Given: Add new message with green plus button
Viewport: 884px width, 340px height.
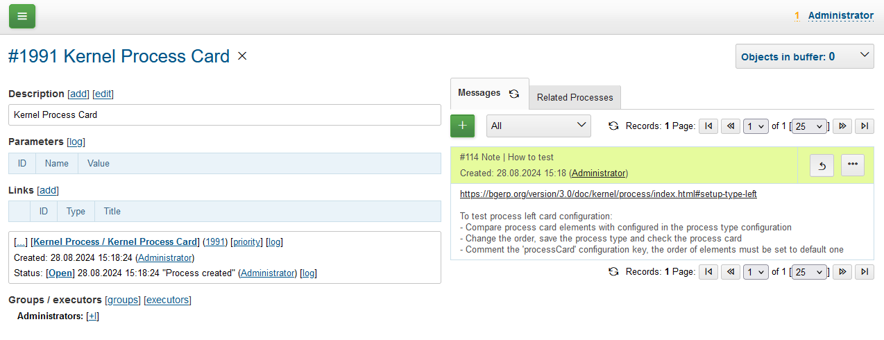Looking at the screenshot, I should [463, 126].
